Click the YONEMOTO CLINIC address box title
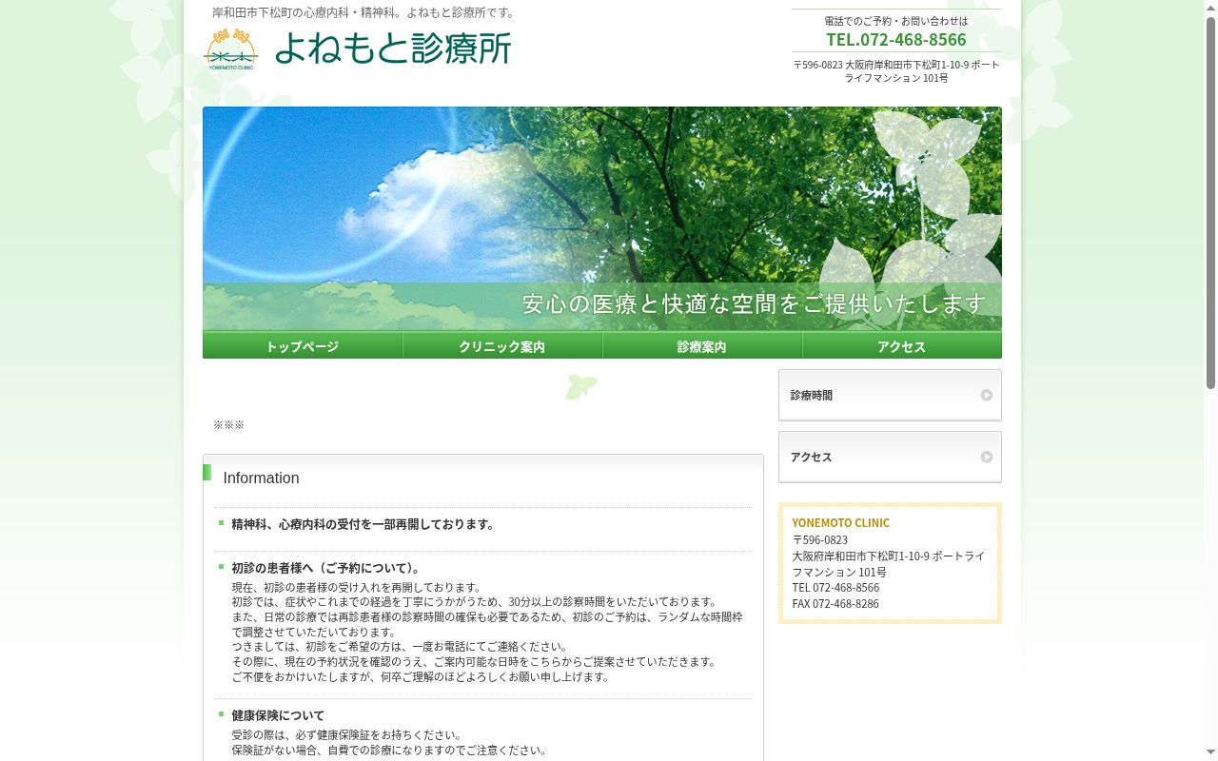The image size is (1218, 761). point(840,523)
